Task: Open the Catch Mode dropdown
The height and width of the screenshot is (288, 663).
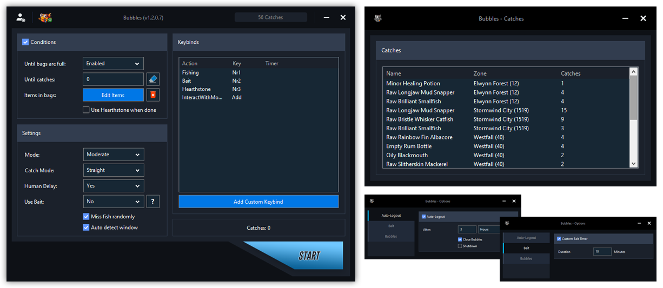Action: [114, 170]
